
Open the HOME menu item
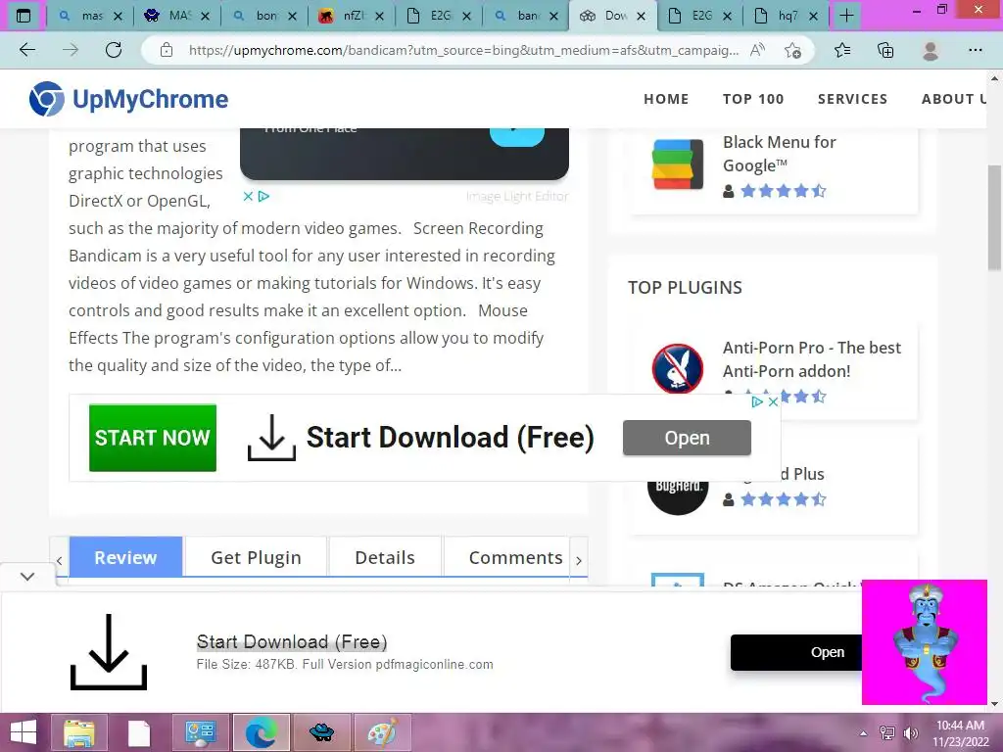(666, 99)
